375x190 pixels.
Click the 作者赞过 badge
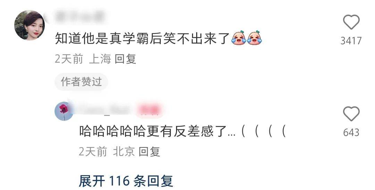pos(81,82)
